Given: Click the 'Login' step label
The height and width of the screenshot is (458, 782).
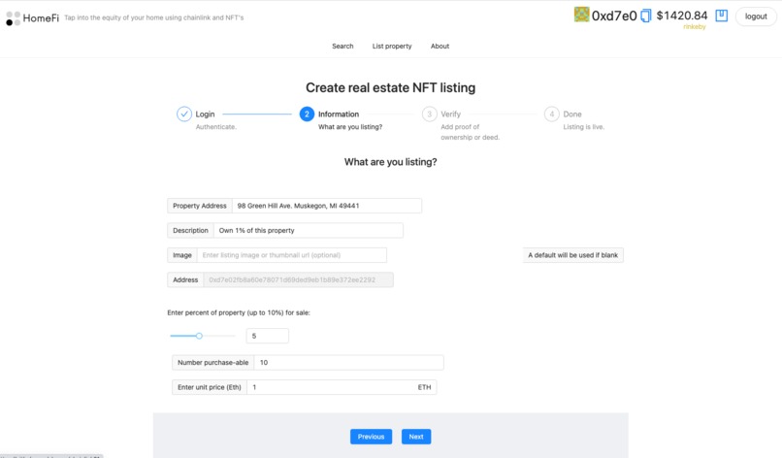Looking at the screenshot, I should [x=205, y=114].
